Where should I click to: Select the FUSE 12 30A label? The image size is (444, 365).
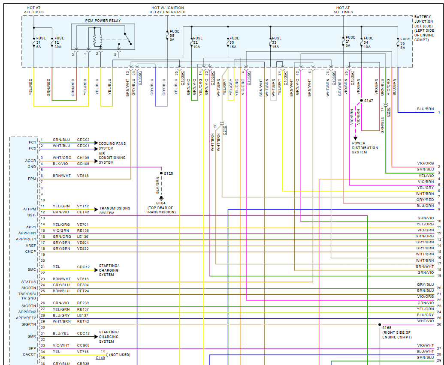[x=59, y=42]
